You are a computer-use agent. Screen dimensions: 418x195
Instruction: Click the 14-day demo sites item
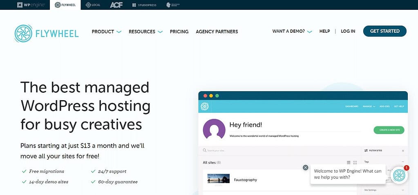(45, 182)
